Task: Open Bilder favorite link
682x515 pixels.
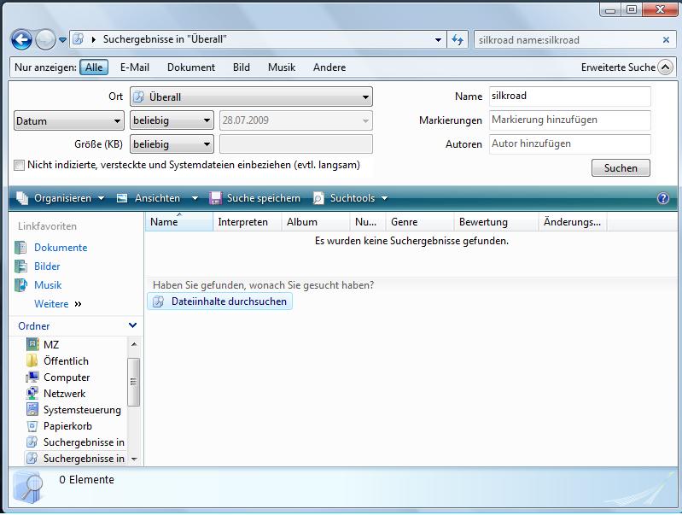Action: point(47,266)
